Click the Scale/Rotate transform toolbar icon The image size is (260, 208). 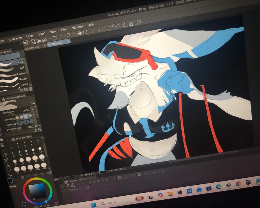85,32
